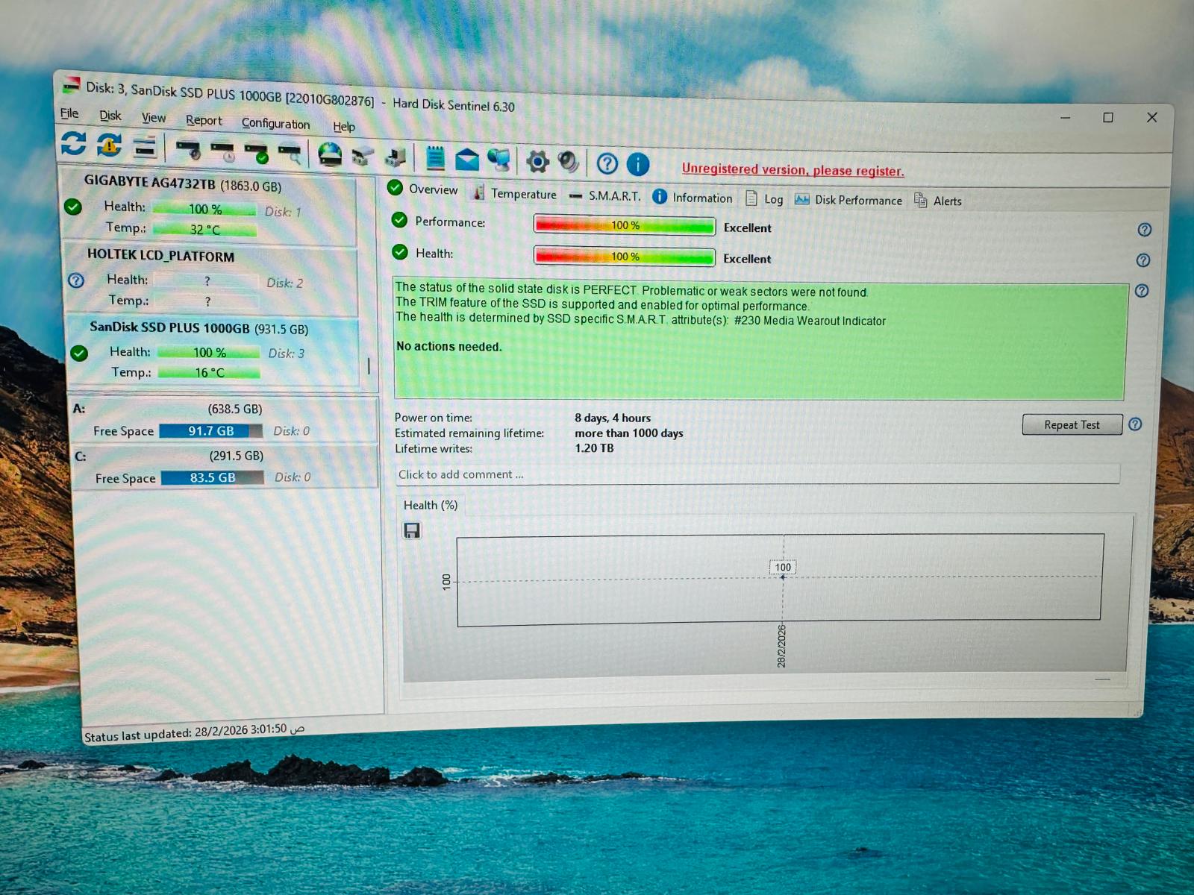Click help icon next to Performance bar
This screenshot has height=895, width=1194.
point(1144,230)
